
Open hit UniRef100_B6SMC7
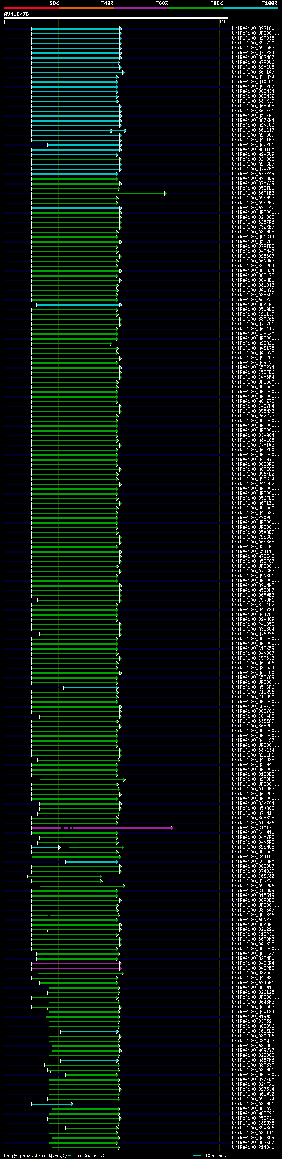coord(253,58)
